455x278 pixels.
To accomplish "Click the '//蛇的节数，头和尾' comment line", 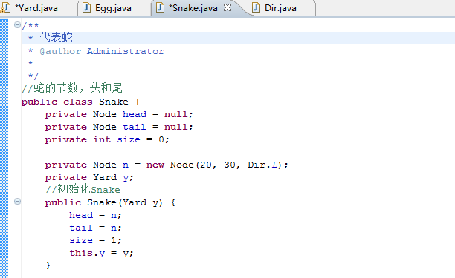I will coord(72,87).
